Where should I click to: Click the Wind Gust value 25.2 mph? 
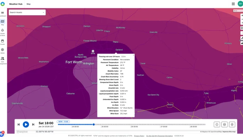124,114
